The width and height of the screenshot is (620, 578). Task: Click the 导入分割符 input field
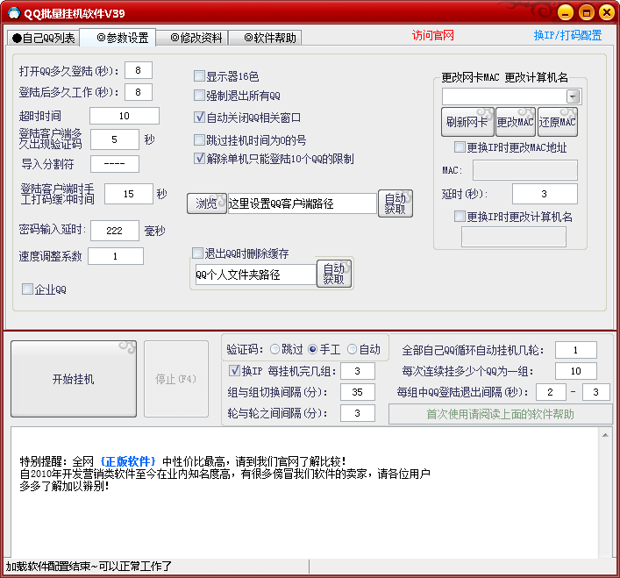pos(115,164)
